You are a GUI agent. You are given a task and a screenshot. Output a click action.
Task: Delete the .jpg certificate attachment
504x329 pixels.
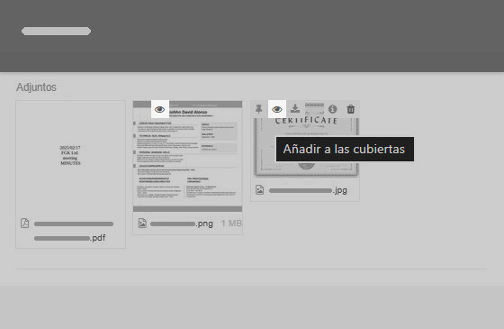coord(351,109)
